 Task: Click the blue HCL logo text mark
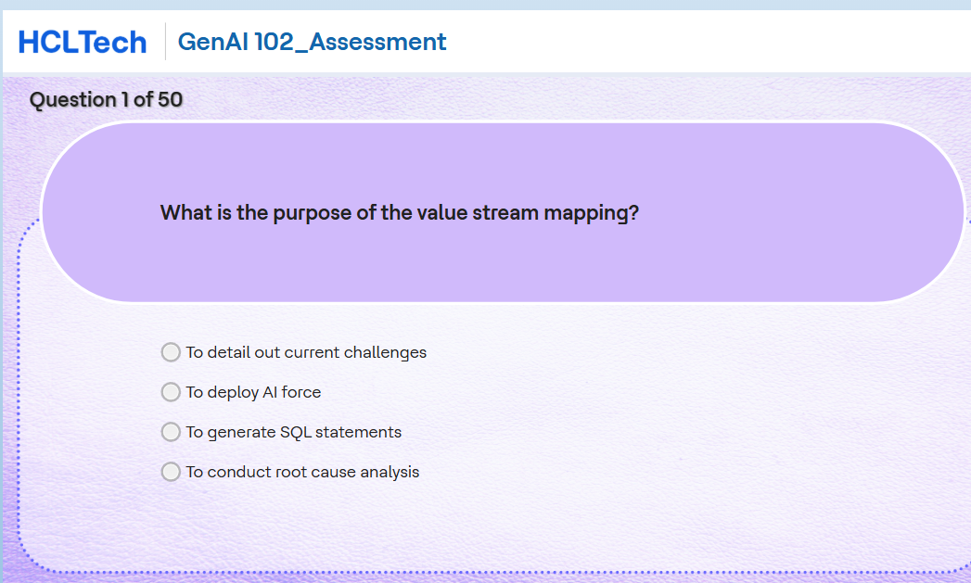click(x=82, y=41)
